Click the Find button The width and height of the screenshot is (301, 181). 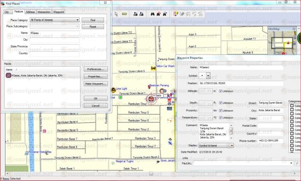click(92, 20)
